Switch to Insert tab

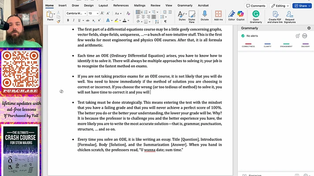63,5
